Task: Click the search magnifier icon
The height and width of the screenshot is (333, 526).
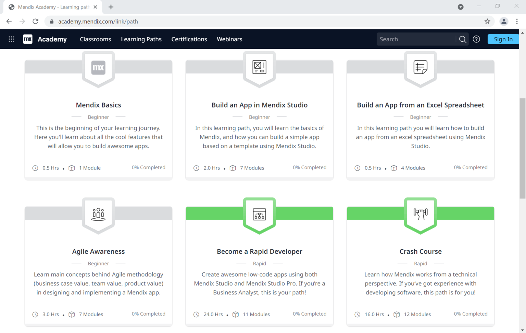Action: (x=463, y=39)
